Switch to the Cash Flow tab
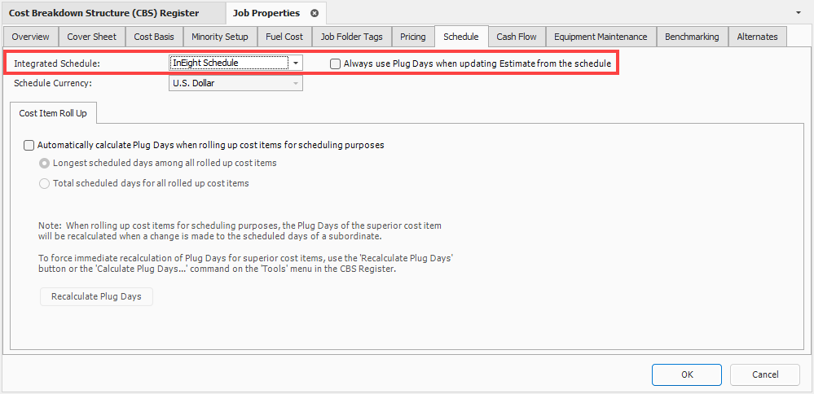This screenshot has width=814, height=394. tap(517, 37)
